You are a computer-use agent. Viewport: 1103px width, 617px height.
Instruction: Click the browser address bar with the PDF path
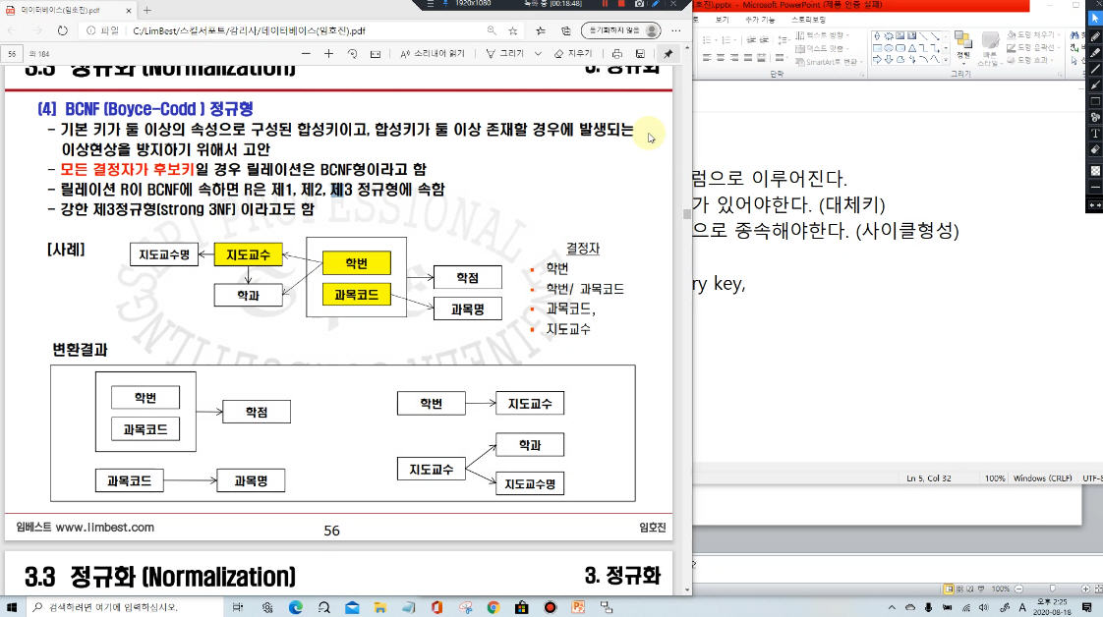tap(303, 30)
